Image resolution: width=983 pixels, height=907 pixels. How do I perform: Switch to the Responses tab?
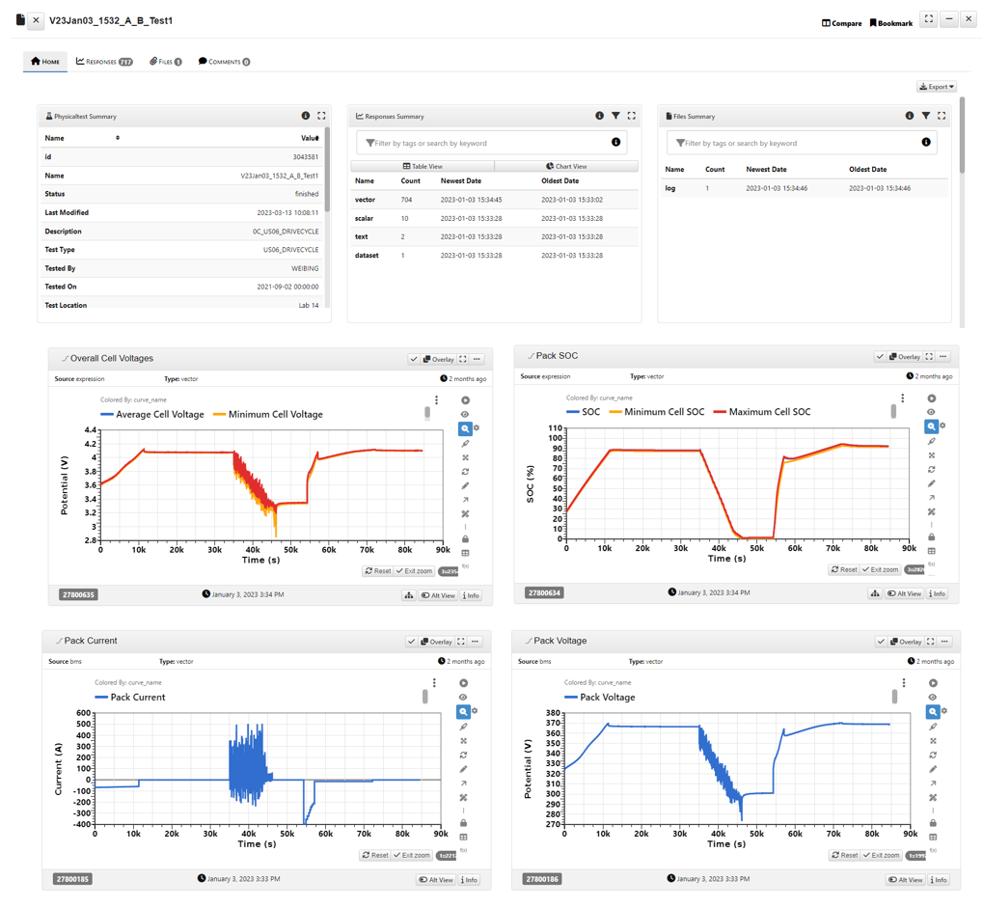tap(104, 62)
